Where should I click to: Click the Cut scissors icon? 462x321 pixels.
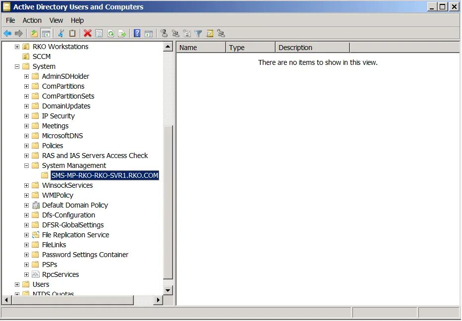pos(61,34)
